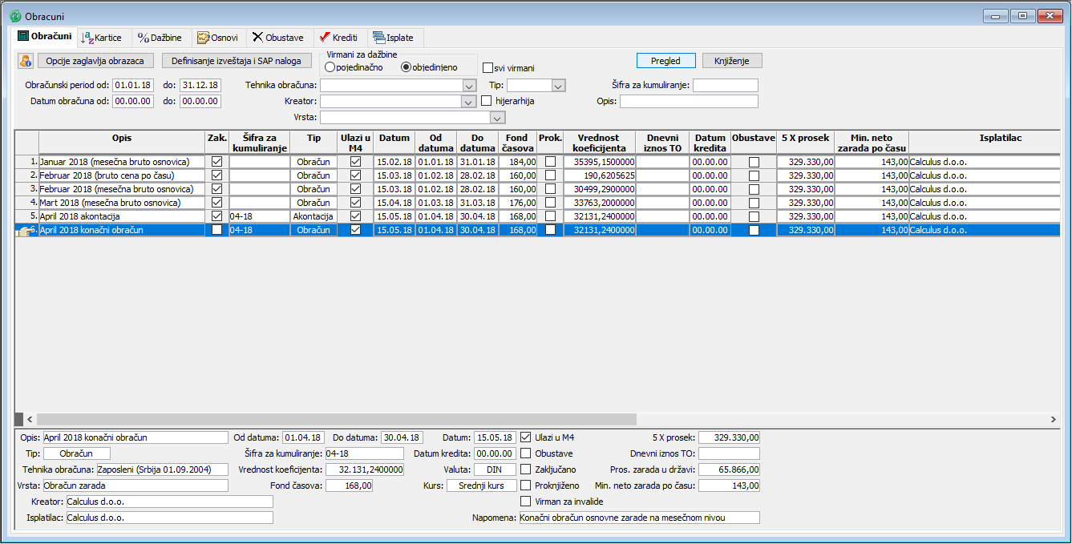Enable the svi virmani checkbox
1072x544 pixels.
487,68
